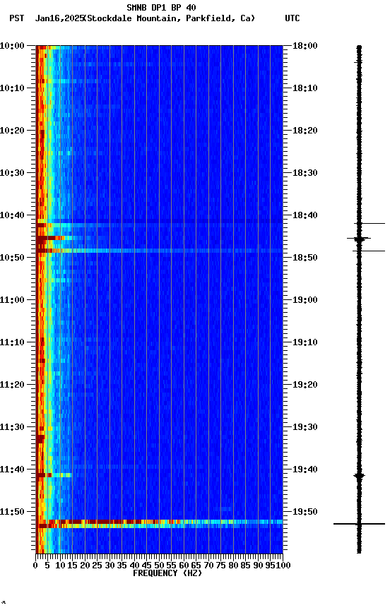Click the title text 'SMNB DP1 BP 40'
The image size is (390, 610).
pyautogui.click(x=161, y=7)
